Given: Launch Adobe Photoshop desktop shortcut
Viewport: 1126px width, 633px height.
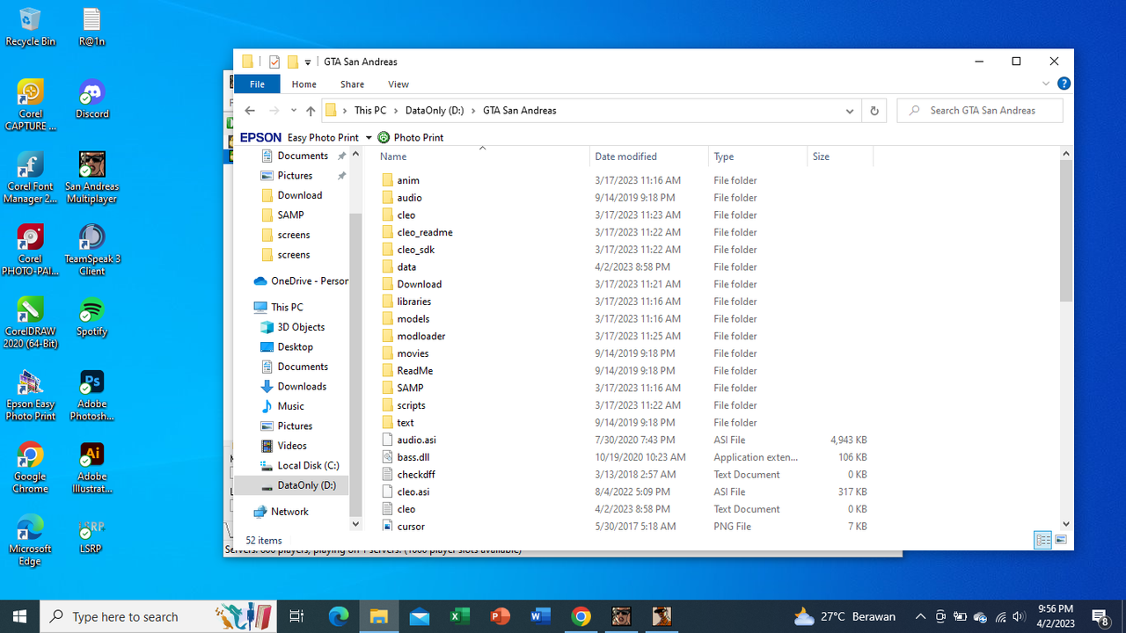Looking at the screenshot, I should coord(91,394).
